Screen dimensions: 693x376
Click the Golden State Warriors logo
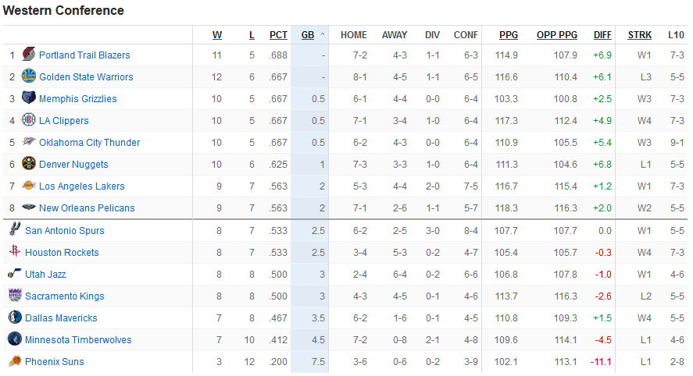[29, 77]
